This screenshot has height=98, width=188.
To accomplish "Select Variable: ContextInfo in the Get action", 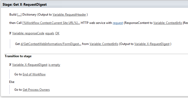I will coord(104,44).
